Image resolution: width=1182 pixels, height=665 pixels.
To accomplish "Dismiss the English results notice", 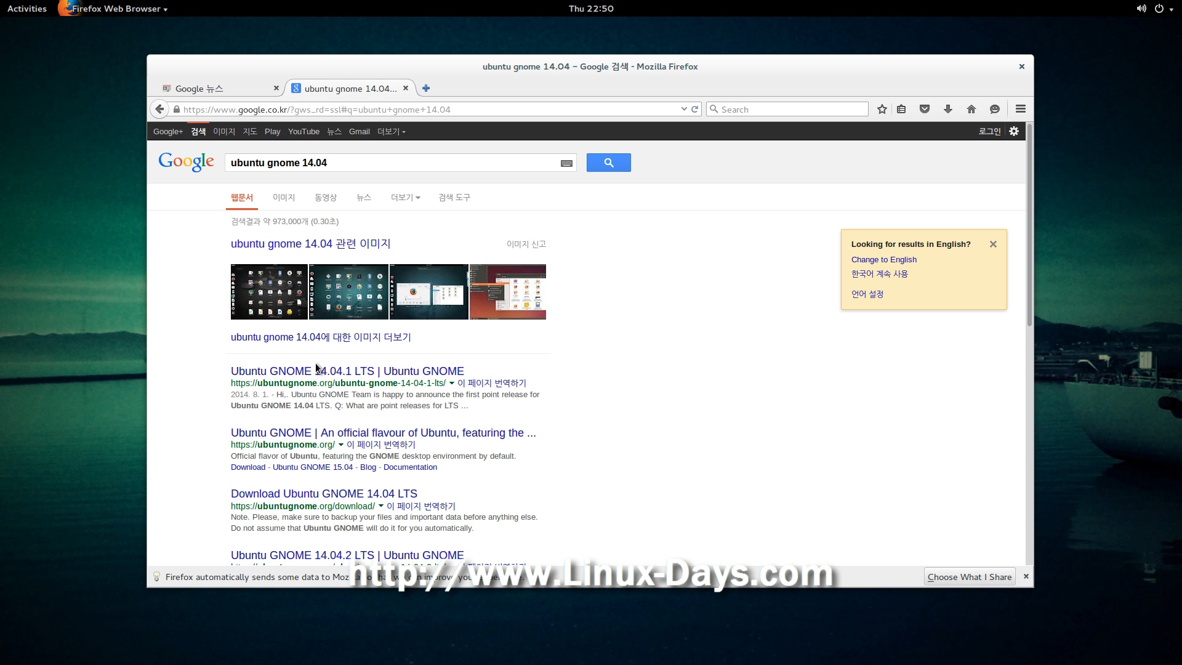I will point(993,244).
